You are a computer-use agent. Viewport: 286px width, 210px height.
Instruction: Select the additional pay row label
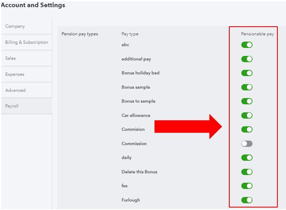(x=136, y=59)
